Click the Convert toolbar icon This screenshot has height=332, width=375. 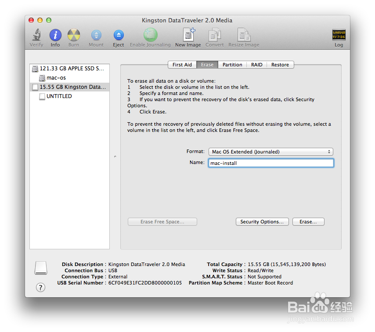(215, 35)
